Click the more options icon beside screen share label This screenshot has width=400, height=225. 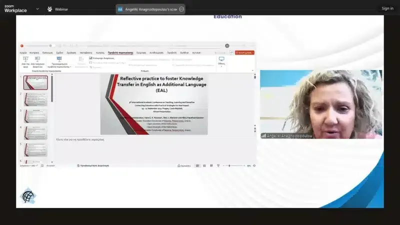181,9
